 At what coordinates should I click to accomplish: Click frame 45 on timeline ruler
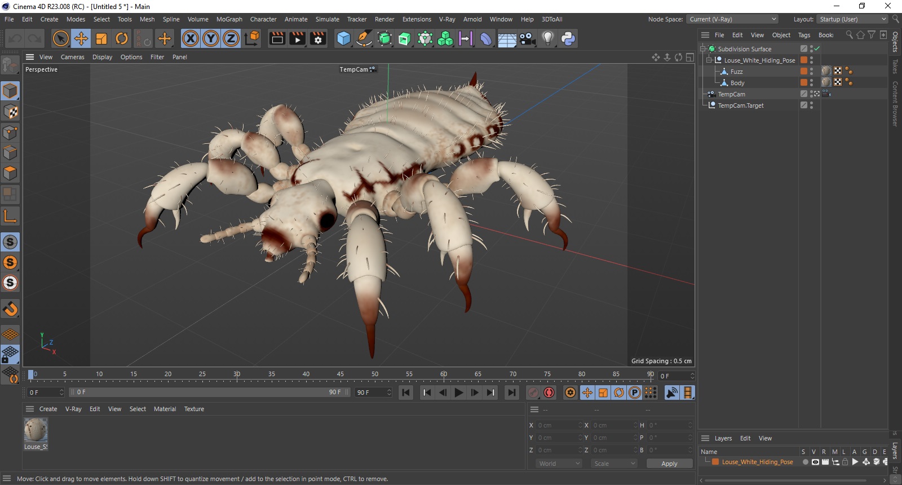(x=341, y=374)
